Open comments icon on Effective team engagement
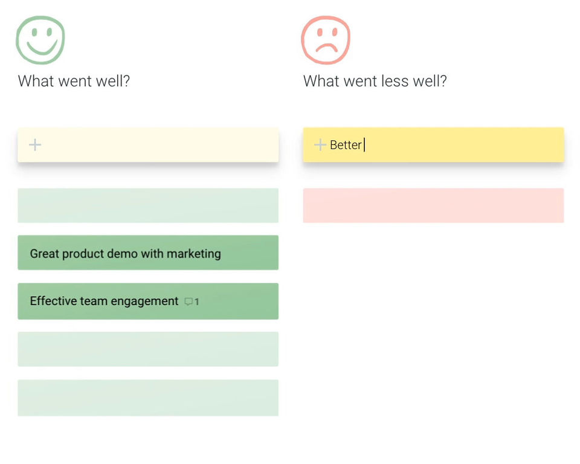Screen dimensions: 580x464 (188, 301)
